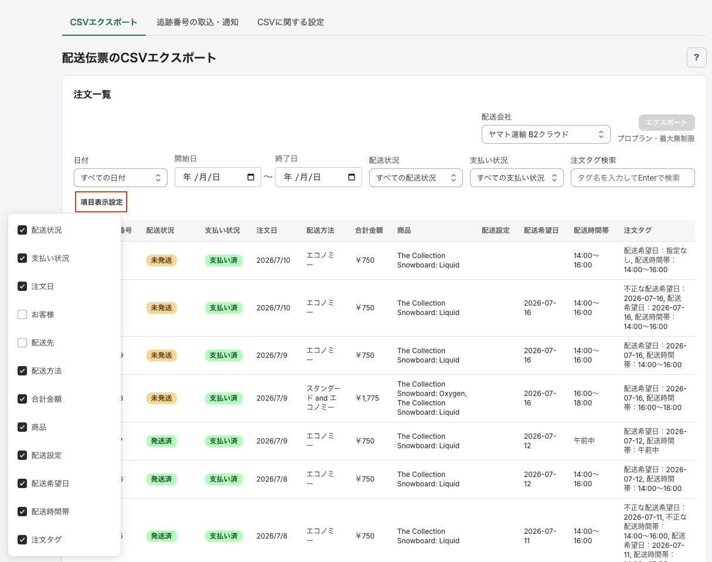Click the 商品 table column header
Viewport: 712px width, 562px height.
pyautogui.click(x=404, y=231)
